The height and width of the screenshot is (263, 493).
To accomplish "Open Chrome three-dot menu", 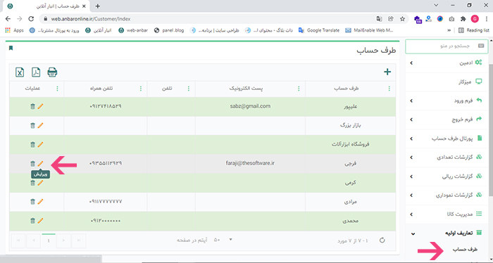I will pos(486,19).
